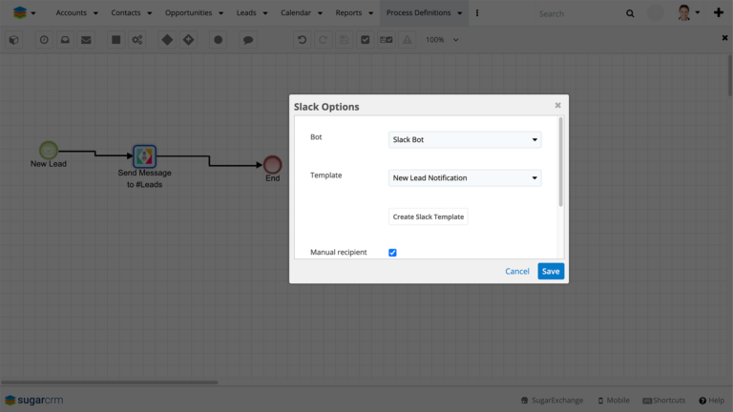Click the save and validate icon
733x412 pixels.
387,40
